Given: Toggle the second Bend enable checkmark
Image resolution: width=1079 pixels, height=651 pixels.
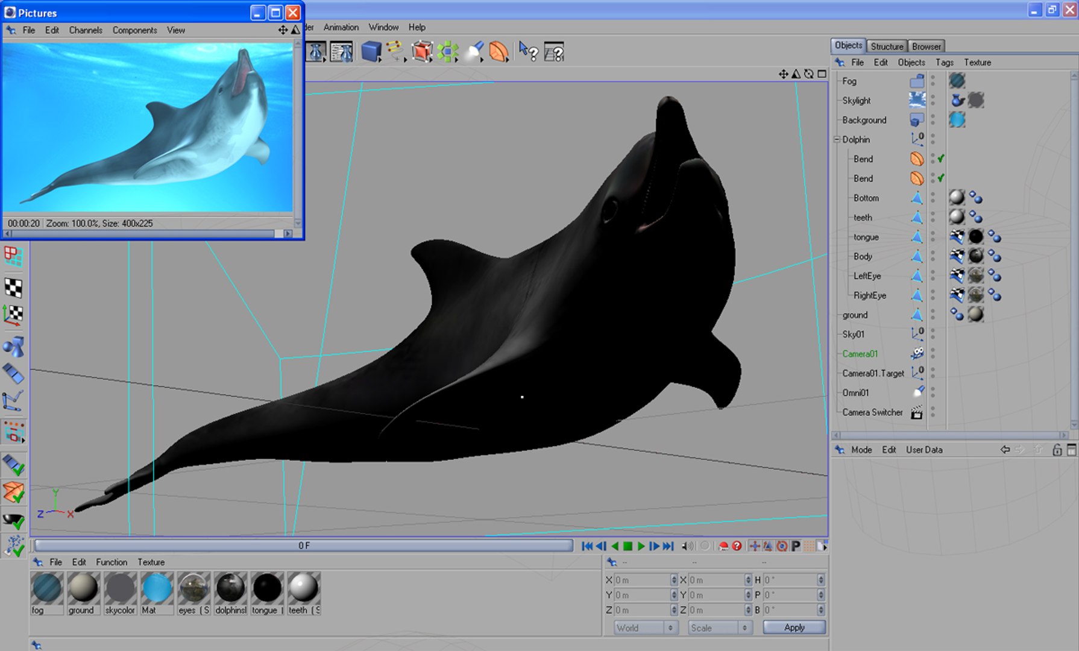Looking at the screenshot, I should 940,178.
